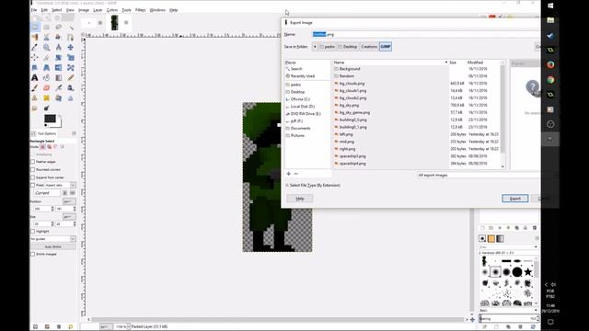
Task: Select the Rectangle Select tool
Action: [35, 27]
